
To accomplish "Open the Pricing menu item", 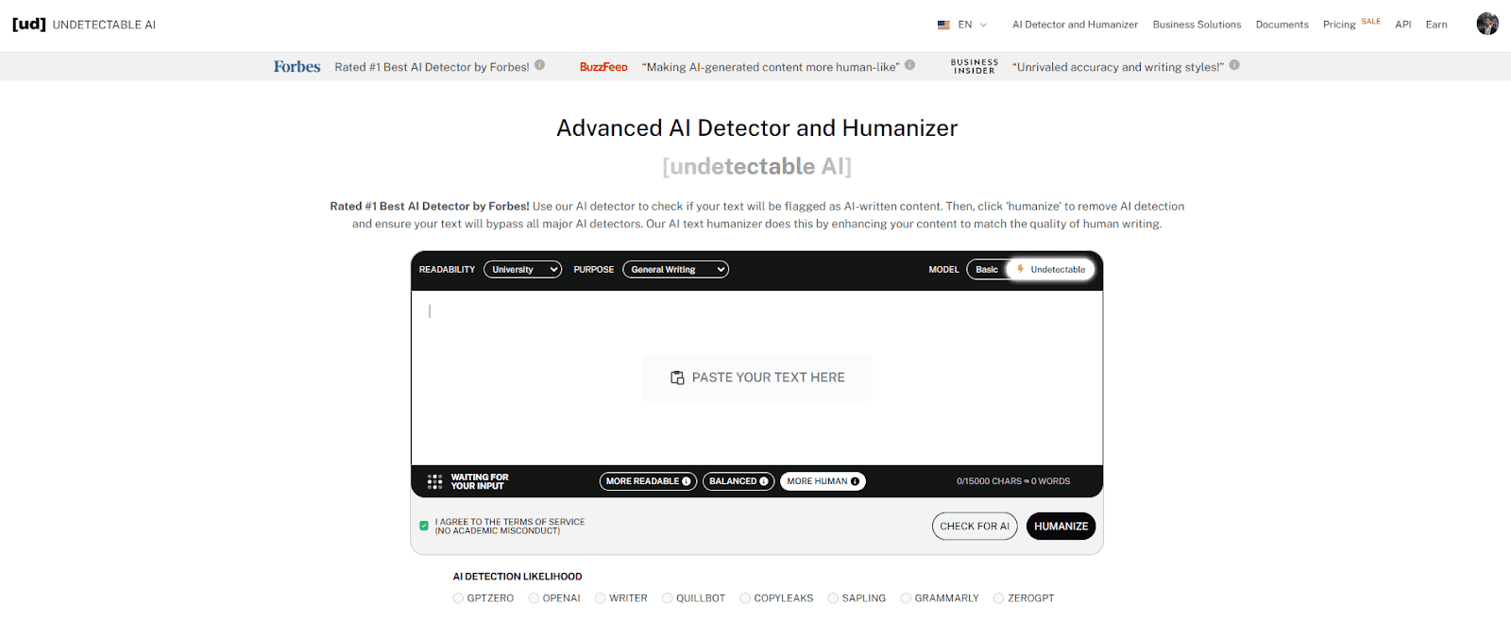I will click(1338, 25).
